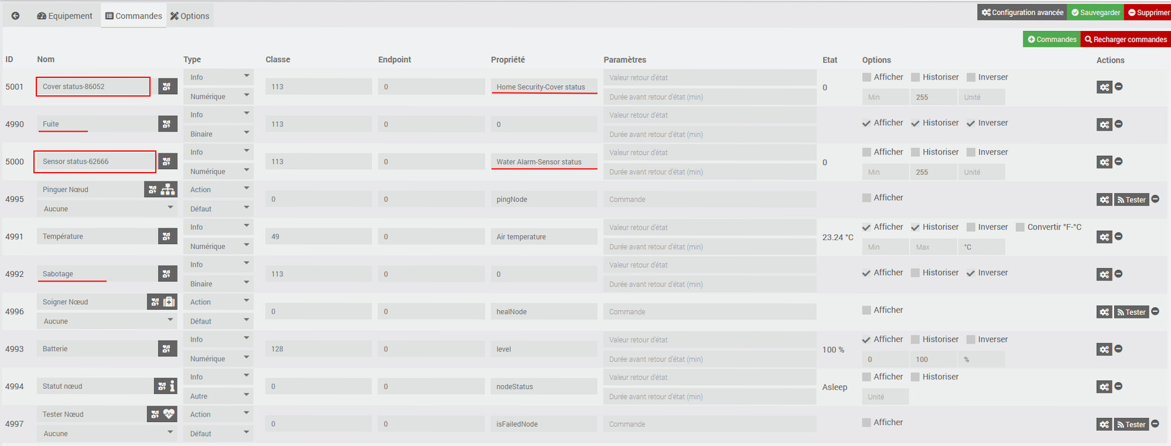The height and width of the screenshot is (446, 1171).
Task: Click Recharger commandes button
Action: [1125, 39]
